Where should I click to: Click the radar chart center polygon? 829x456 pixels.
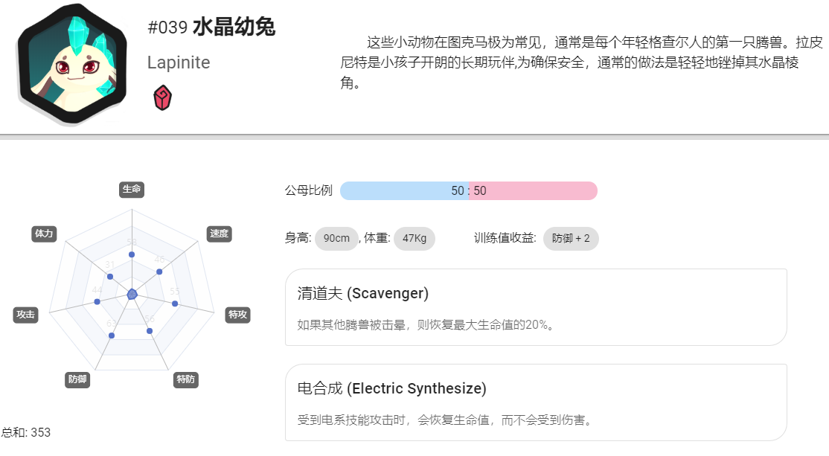point(132,295)
